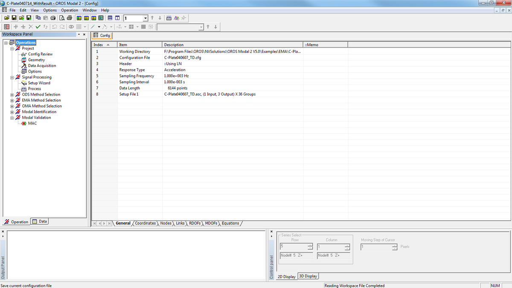Select the camera snapshot icon
Image resolution: width=512 pixels, height=288 pixels.
[x=53, y=18]
